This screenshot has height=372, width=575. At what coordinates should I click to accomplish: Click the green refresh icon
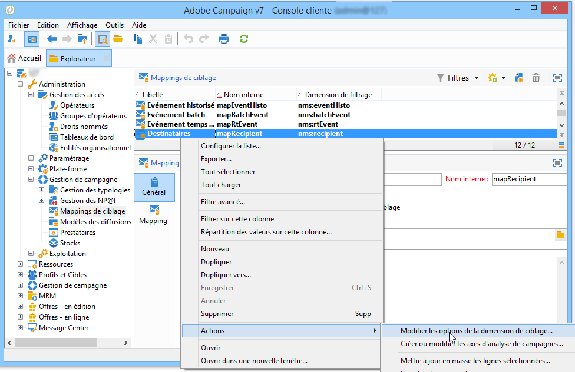pyautogui.click(x=244, y=39)
